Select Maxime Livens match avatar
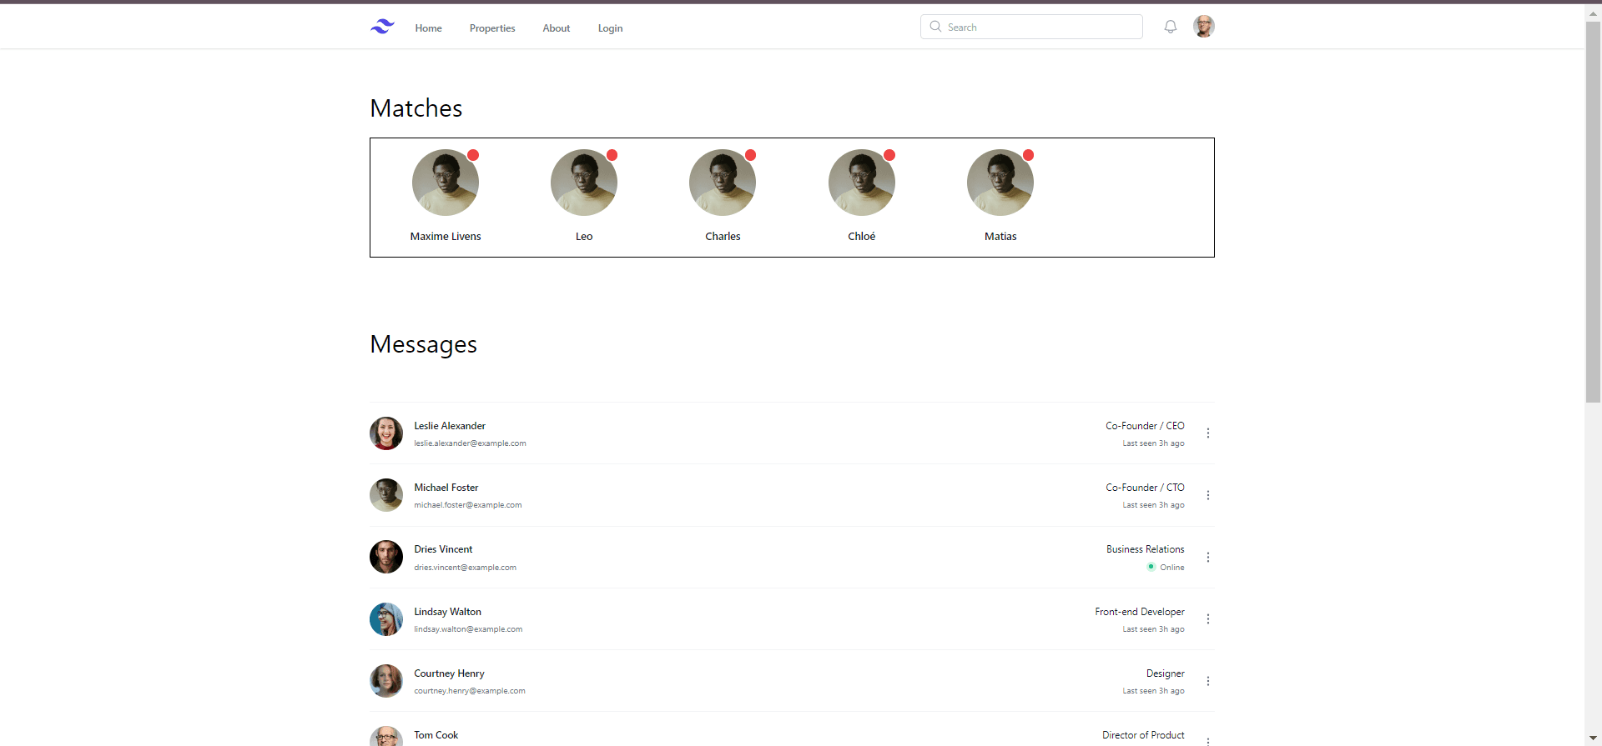This screenshot has width=1602, height=746. (x=446, y=183)
